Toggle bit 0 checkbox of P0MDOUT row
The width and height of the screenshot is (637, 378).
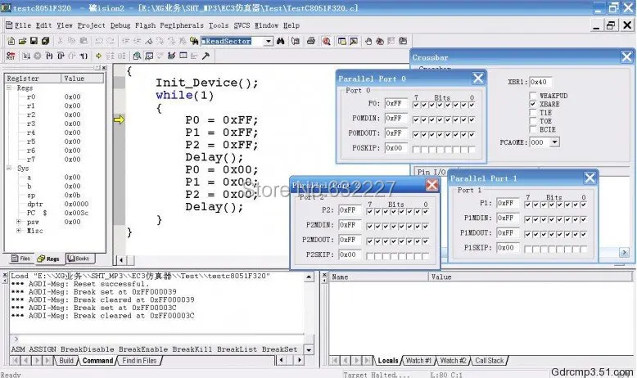coord(472,134)
